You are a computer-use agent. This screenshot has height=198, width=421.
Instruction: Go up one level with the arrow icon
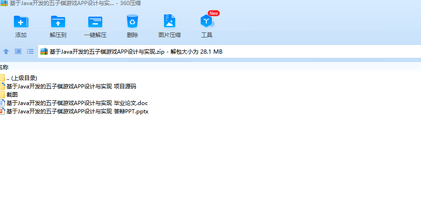click(6, 51)
